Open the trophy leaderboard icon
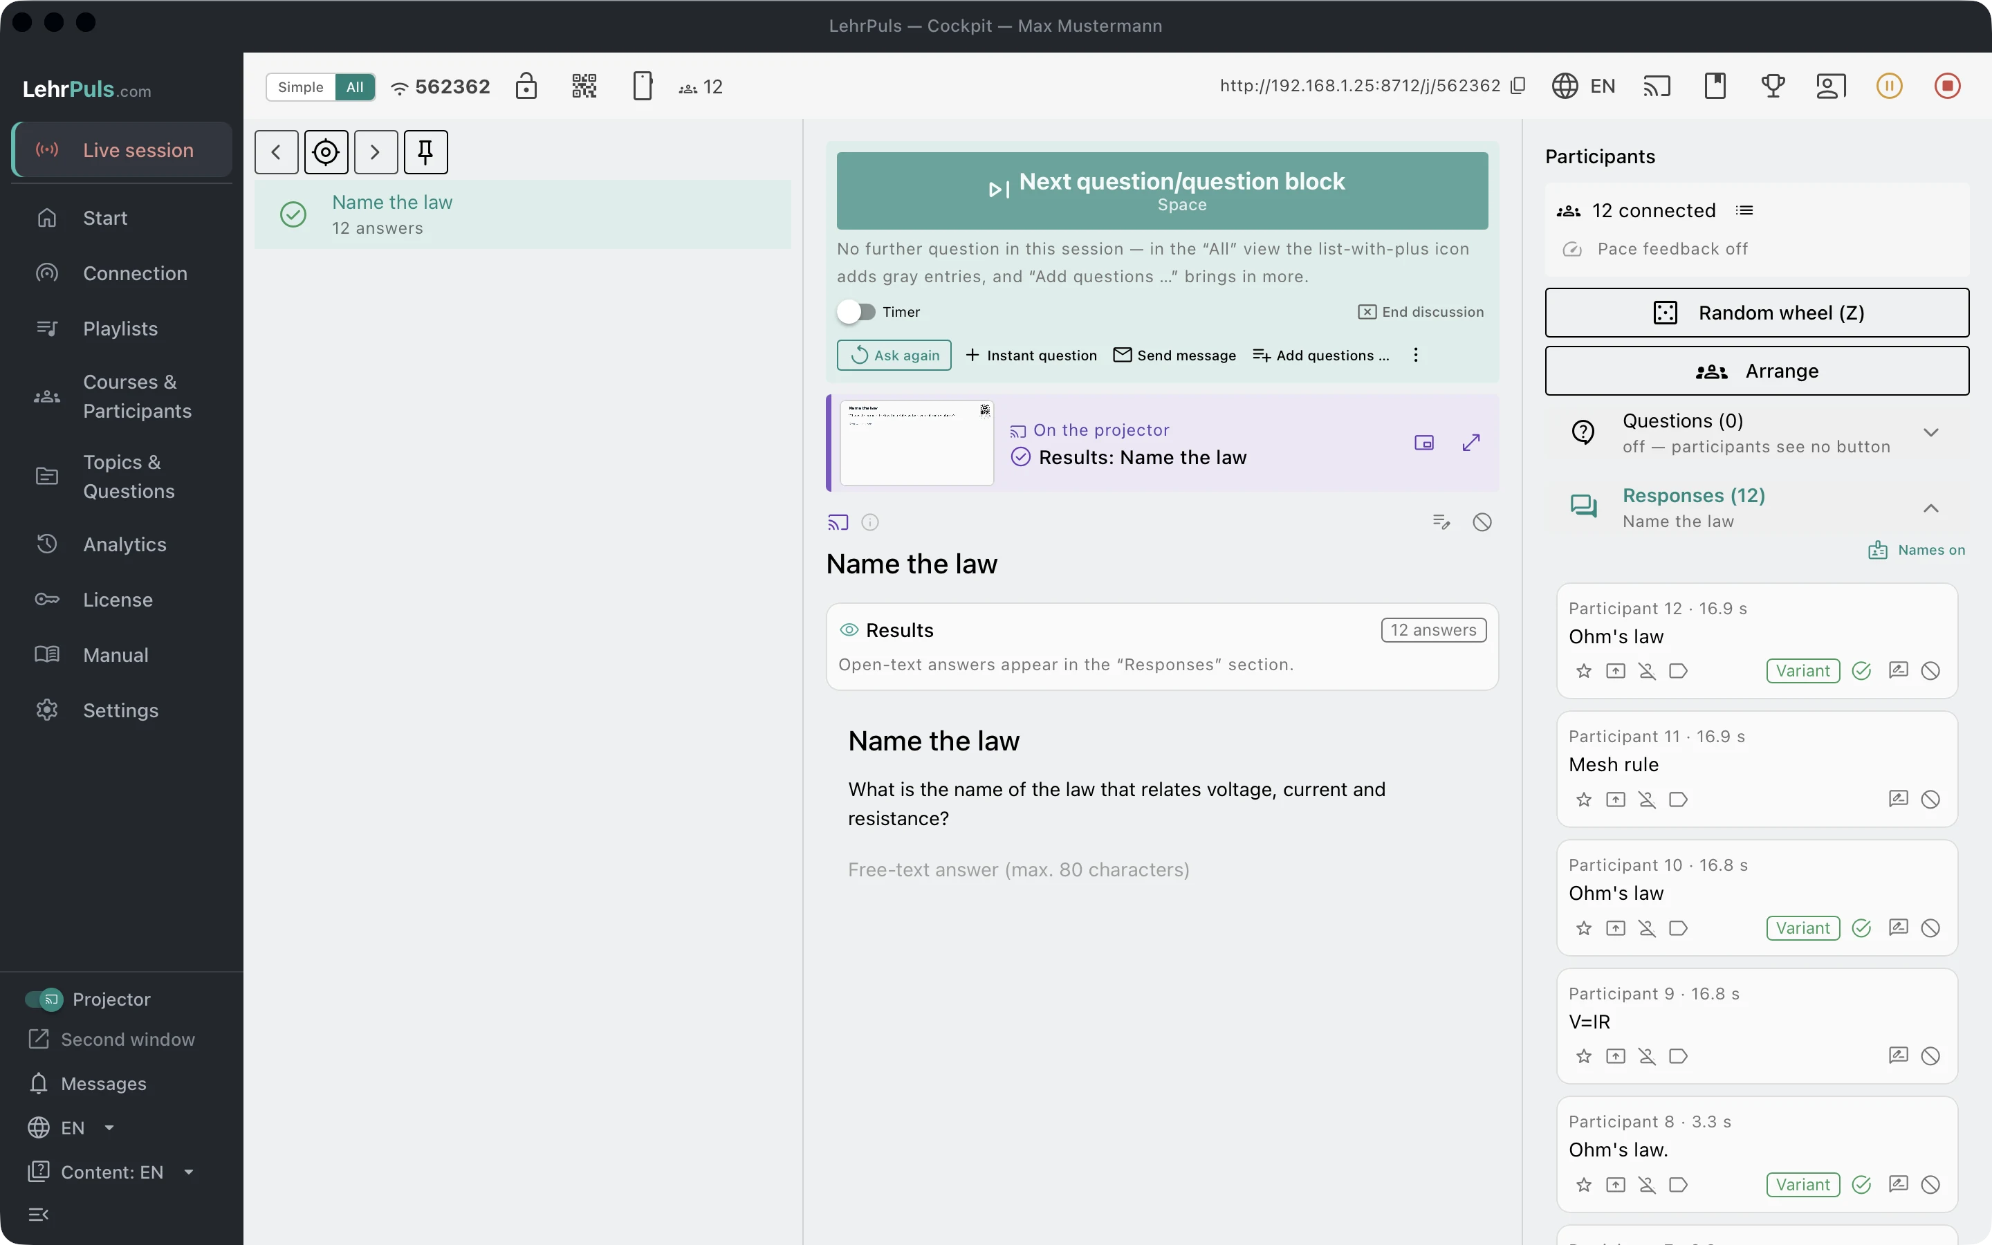1992x1245 pixels. click(1773, 86)
